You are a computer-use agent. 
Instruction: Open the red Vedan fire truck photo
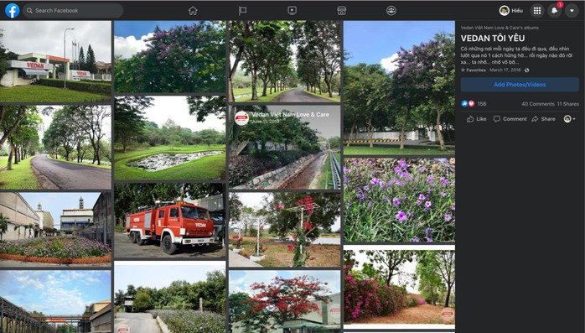point(170,221)
